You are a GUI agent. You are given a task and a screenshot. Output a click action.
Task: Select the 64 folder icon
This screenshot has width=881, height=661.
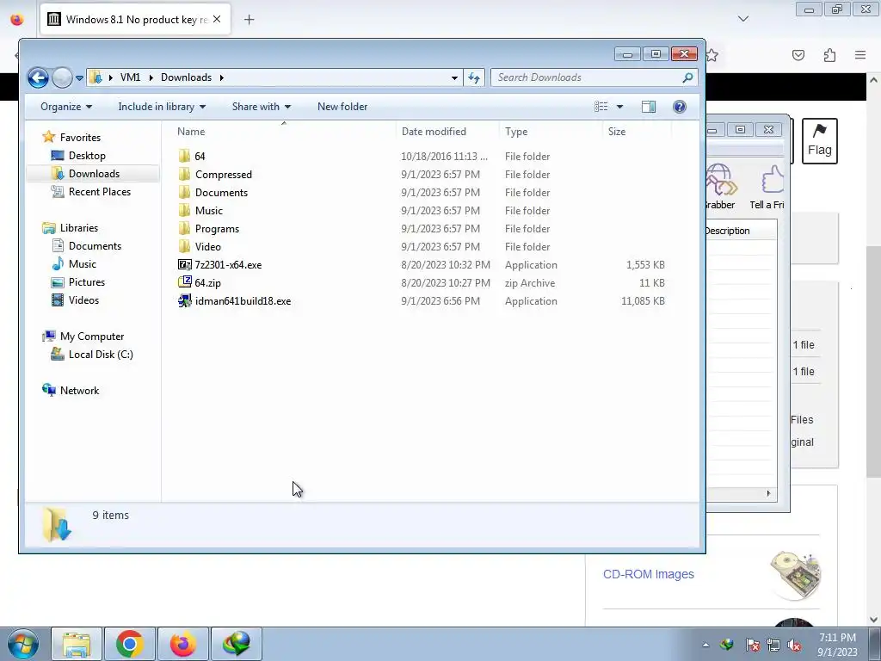pos(184,157)
